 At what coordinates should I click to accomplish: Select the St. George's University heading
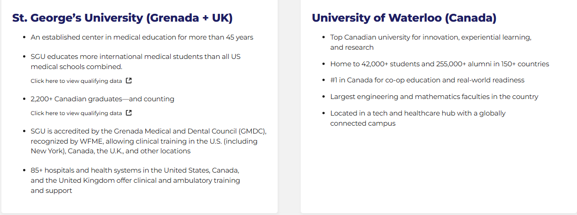122,18
